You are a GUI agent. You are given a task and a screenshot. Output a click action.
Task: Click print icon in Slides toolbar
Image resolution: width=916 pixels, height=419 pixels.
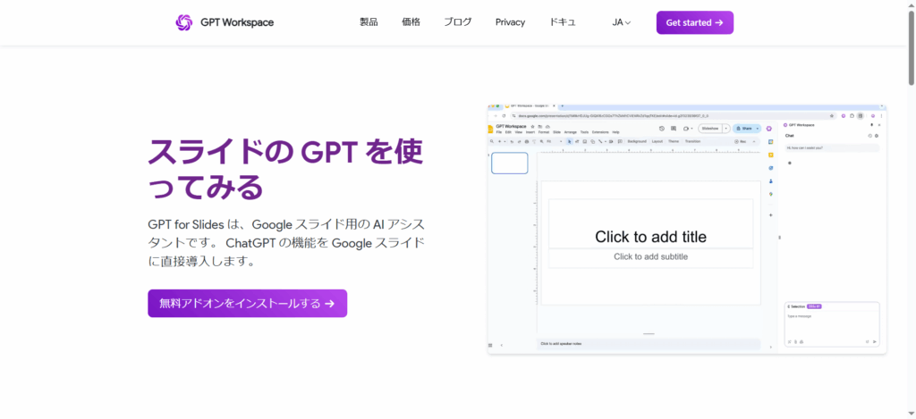(x=526, y=142)
